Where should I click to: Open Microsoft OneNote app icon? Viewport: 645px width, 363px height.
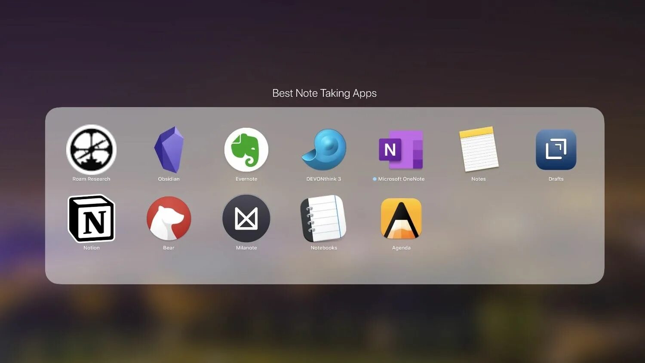point(401,149)
